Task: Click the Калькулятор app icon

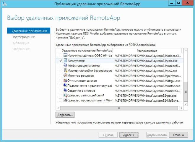Action: point(65,61)
